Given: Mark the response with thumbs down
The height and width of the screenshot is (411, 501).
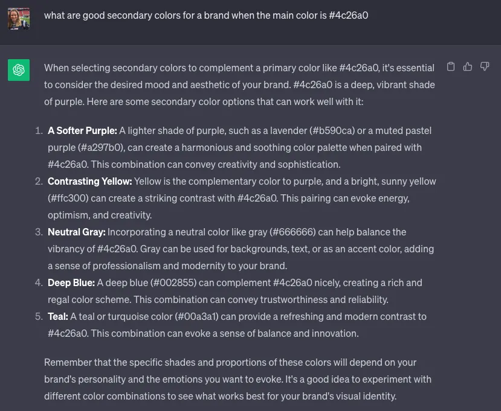Looking at the screenshot, I should pyautogui.click(x=484, y=66).
